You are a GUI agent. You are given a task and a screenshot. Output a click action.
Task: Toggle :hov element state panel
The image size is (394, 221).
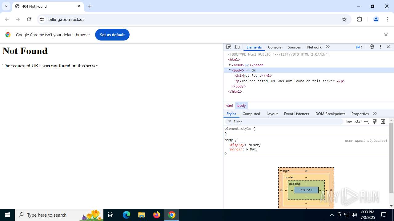pyautogui.click(x=348, y=122)
